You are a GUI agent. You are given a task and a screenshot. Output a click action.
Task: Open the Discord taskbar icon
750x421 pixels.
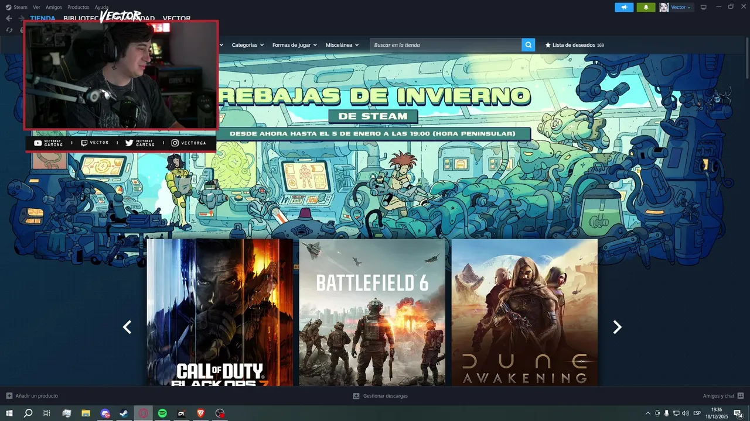(105, 413)
